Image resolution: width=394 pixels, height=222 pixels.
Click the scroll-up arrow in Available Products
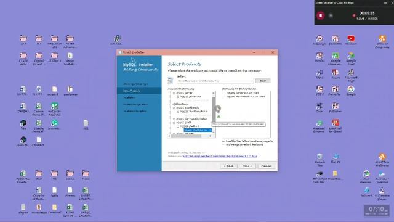point(214,93)
